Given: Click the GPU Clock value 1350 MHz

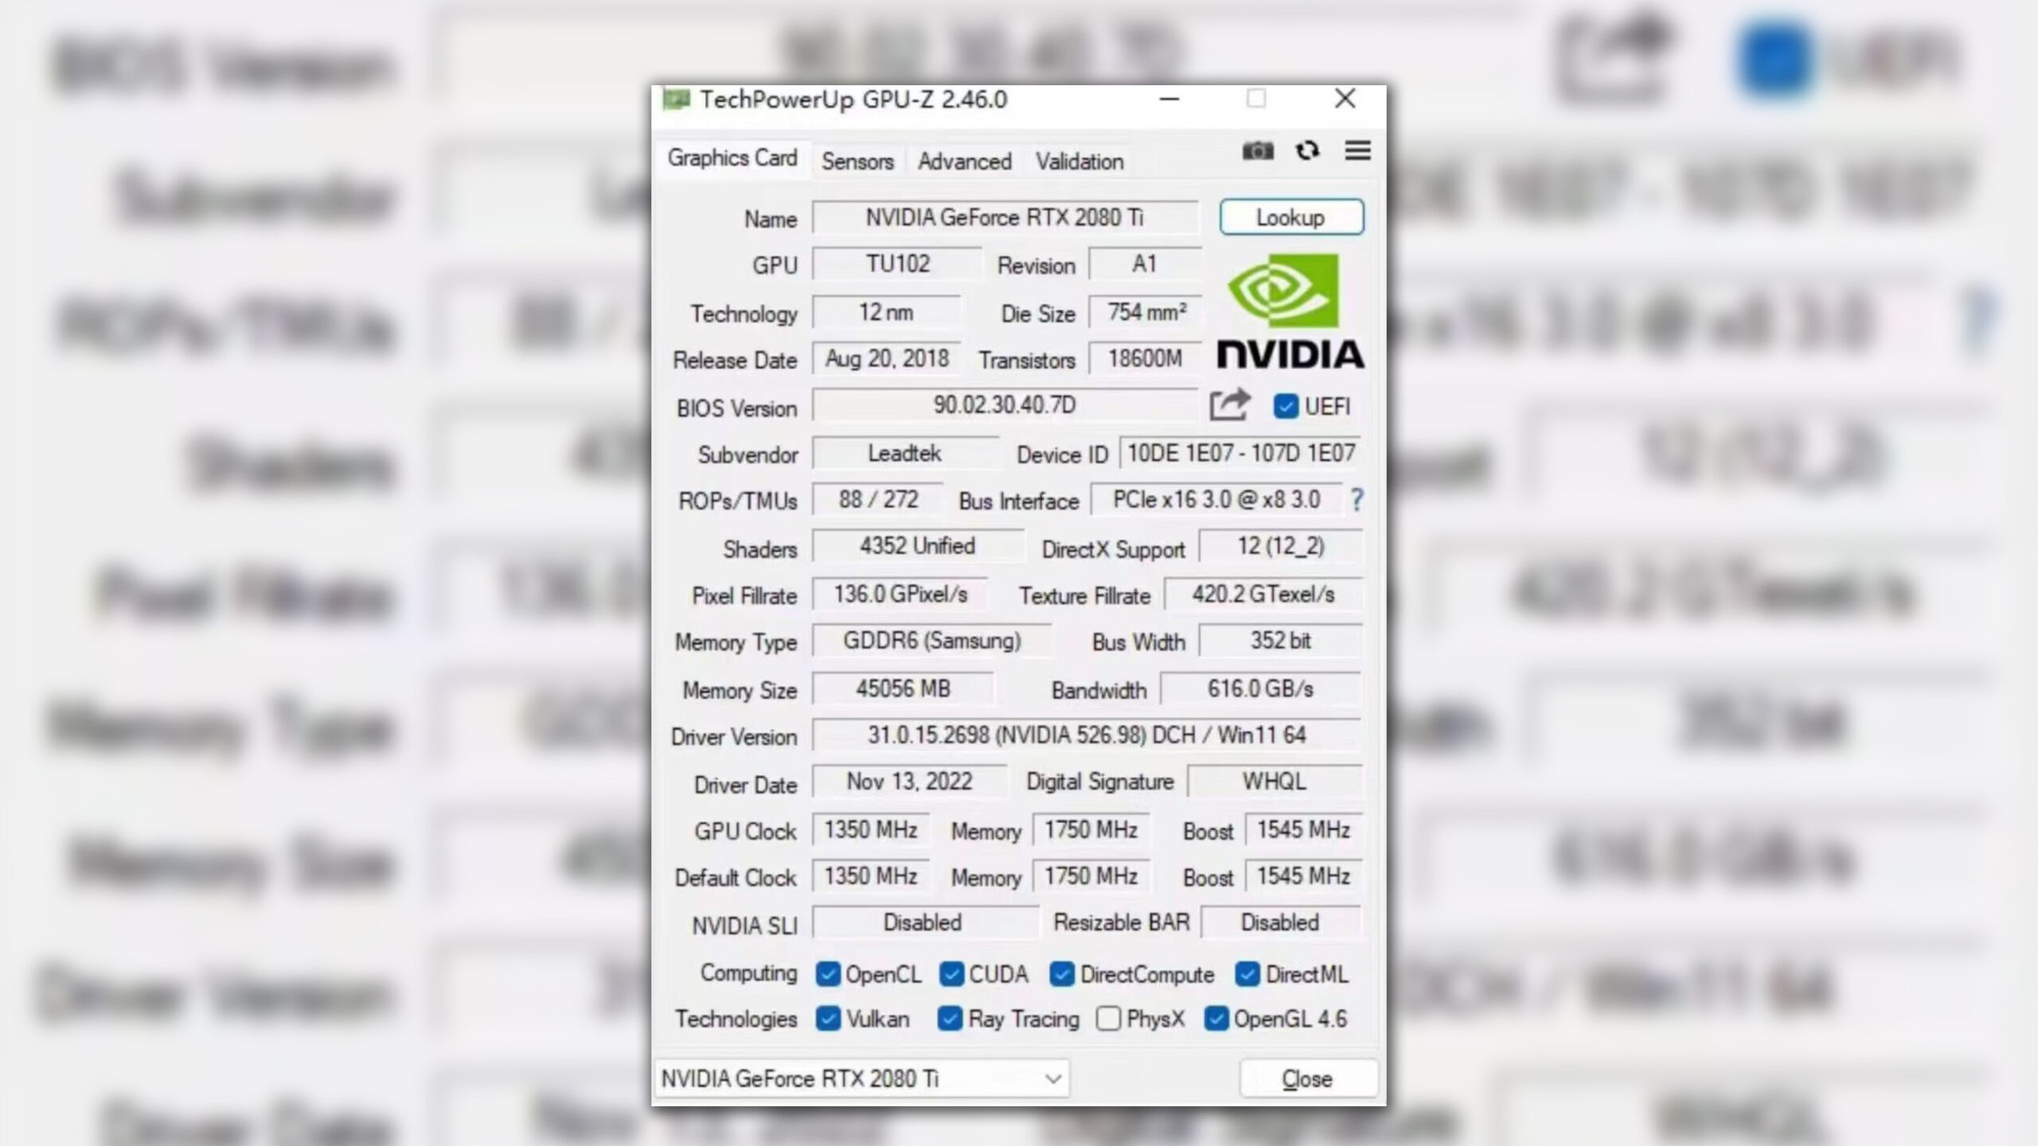Looking at the screenshot, I should coord(871,830).
